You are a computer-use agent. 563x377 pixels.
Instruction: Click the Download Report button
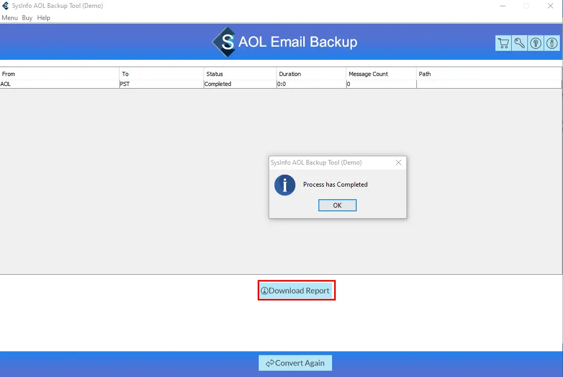295,290
